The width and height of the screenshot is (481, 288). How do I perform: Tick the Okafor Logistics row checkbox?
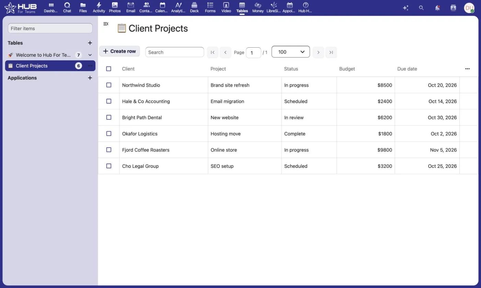tap(108, 133)
